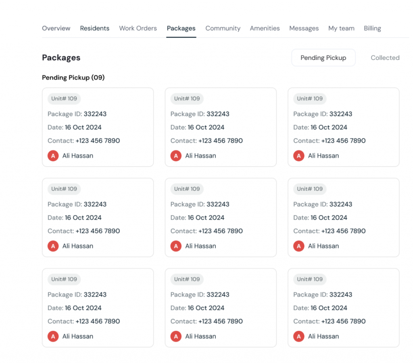This screenshot has height=363, width=413.
Task: Click Ali Hassan avatar in top-middle package card
Action: tap(176, 156)
